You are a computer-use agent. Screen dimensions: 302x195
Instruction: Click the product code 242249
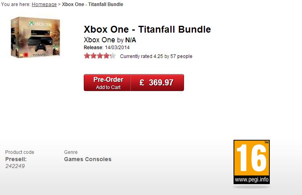click(15, 166)
